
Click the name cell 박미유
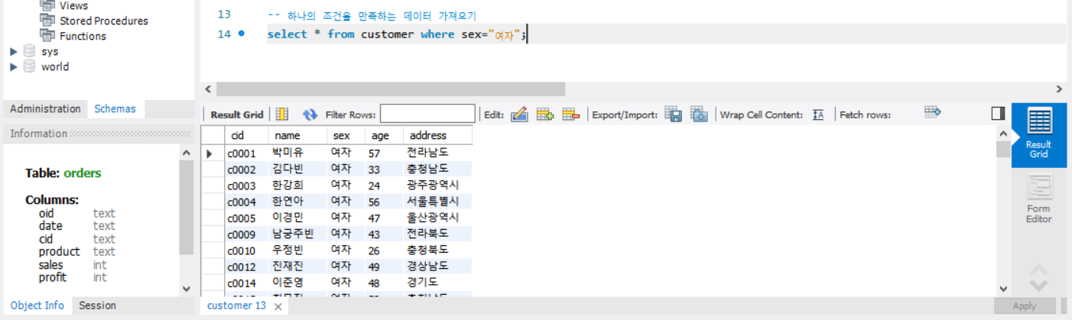point(297,153)
